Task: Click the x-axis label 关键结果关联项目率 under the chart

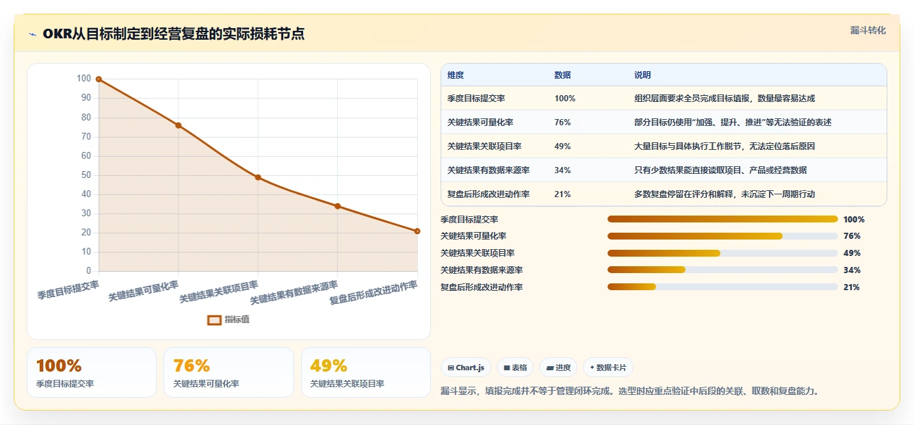Action: click(x=219, y=292)
